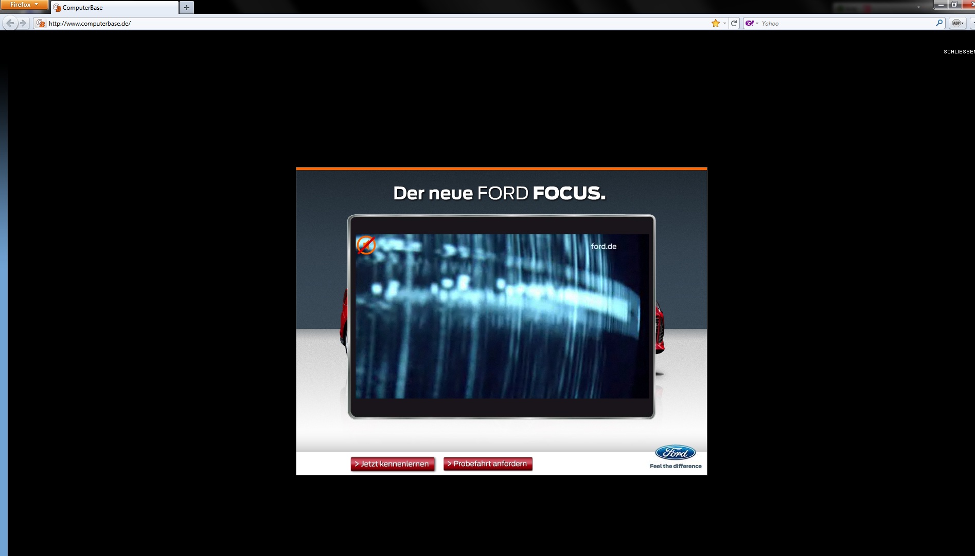Restore down the Firefox window
The width and height of the screenshot is (975, 556).
click(x=954, y=5)
